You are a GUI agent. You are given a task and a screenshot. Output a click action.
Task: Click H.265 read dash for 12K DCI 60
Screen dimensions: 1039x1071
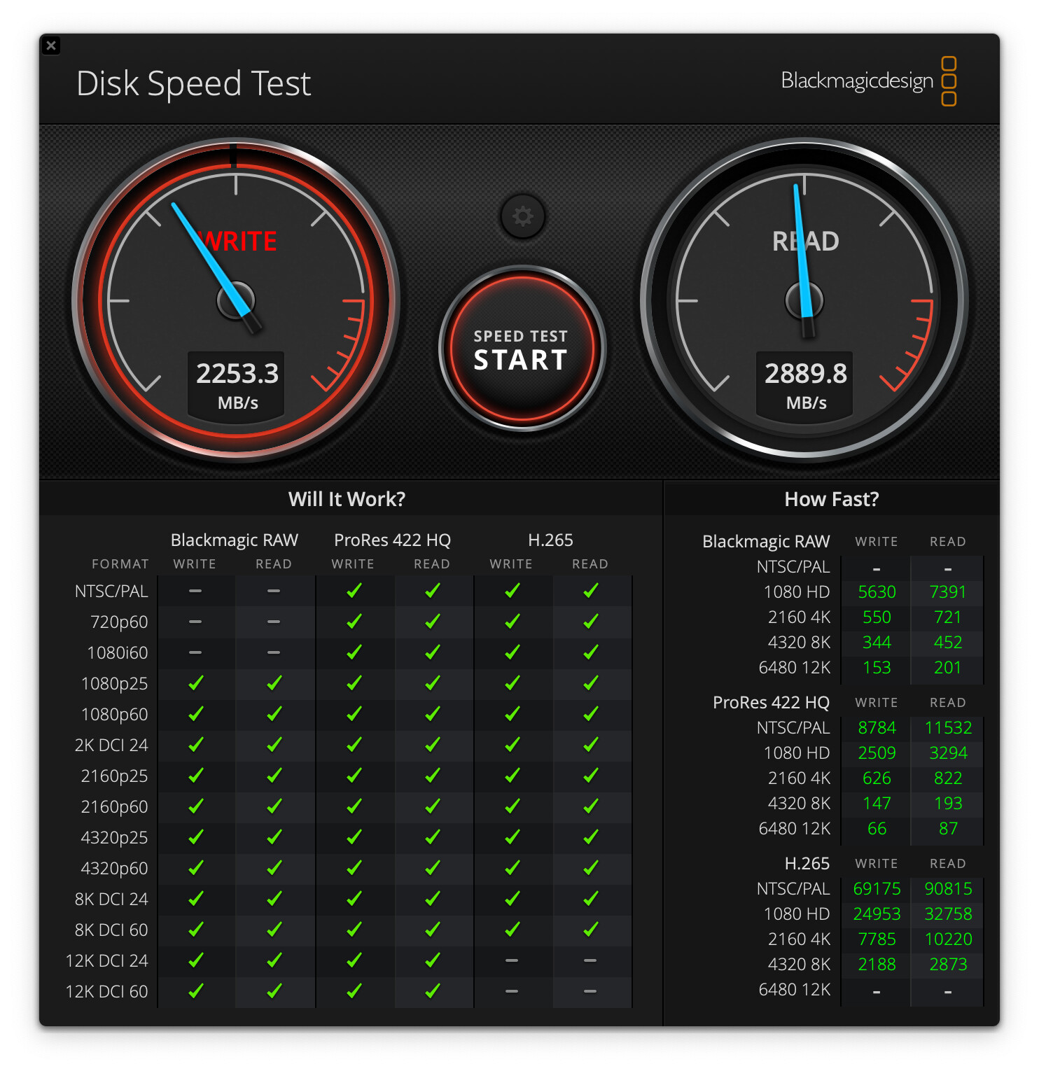point(590,991)
